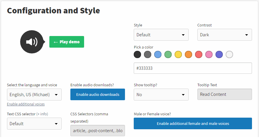259x140 pixels.
Task: Open the Show tooltip dropdown
Action: pos(161,94)
